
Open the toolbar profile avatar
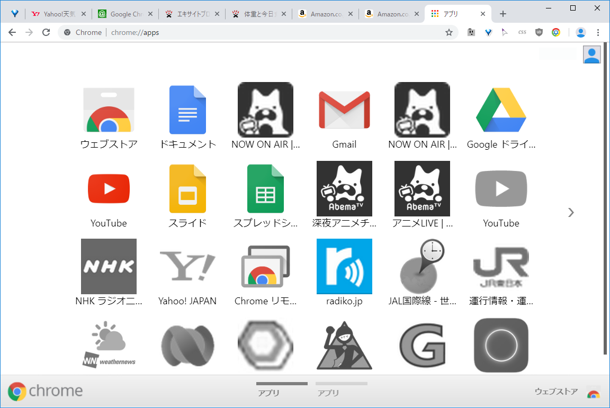click(581, 32)
